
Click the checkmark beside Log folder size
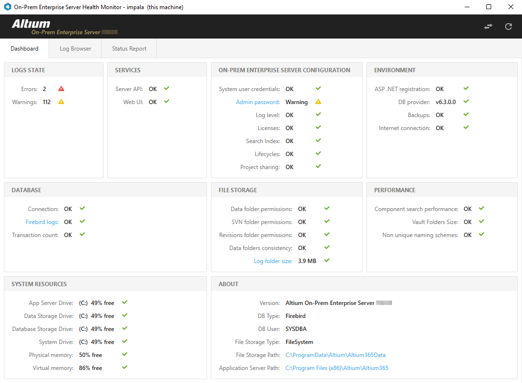tap(327, 261)
